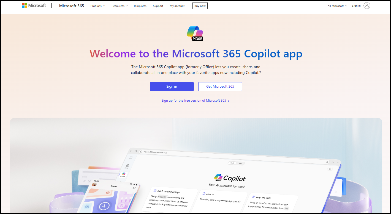Click the Sign in link in header
391x214 pixels.
point(356,6)
